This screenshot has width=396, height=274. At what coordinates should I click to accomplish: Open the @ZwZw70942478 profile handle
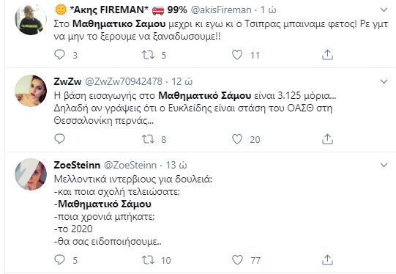point(124,81)
